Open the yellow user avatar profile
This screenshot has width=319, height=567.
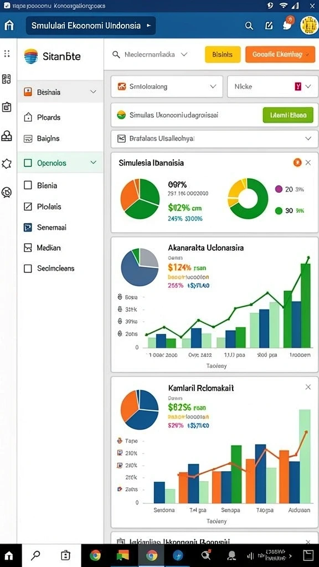tap(309, 25)
